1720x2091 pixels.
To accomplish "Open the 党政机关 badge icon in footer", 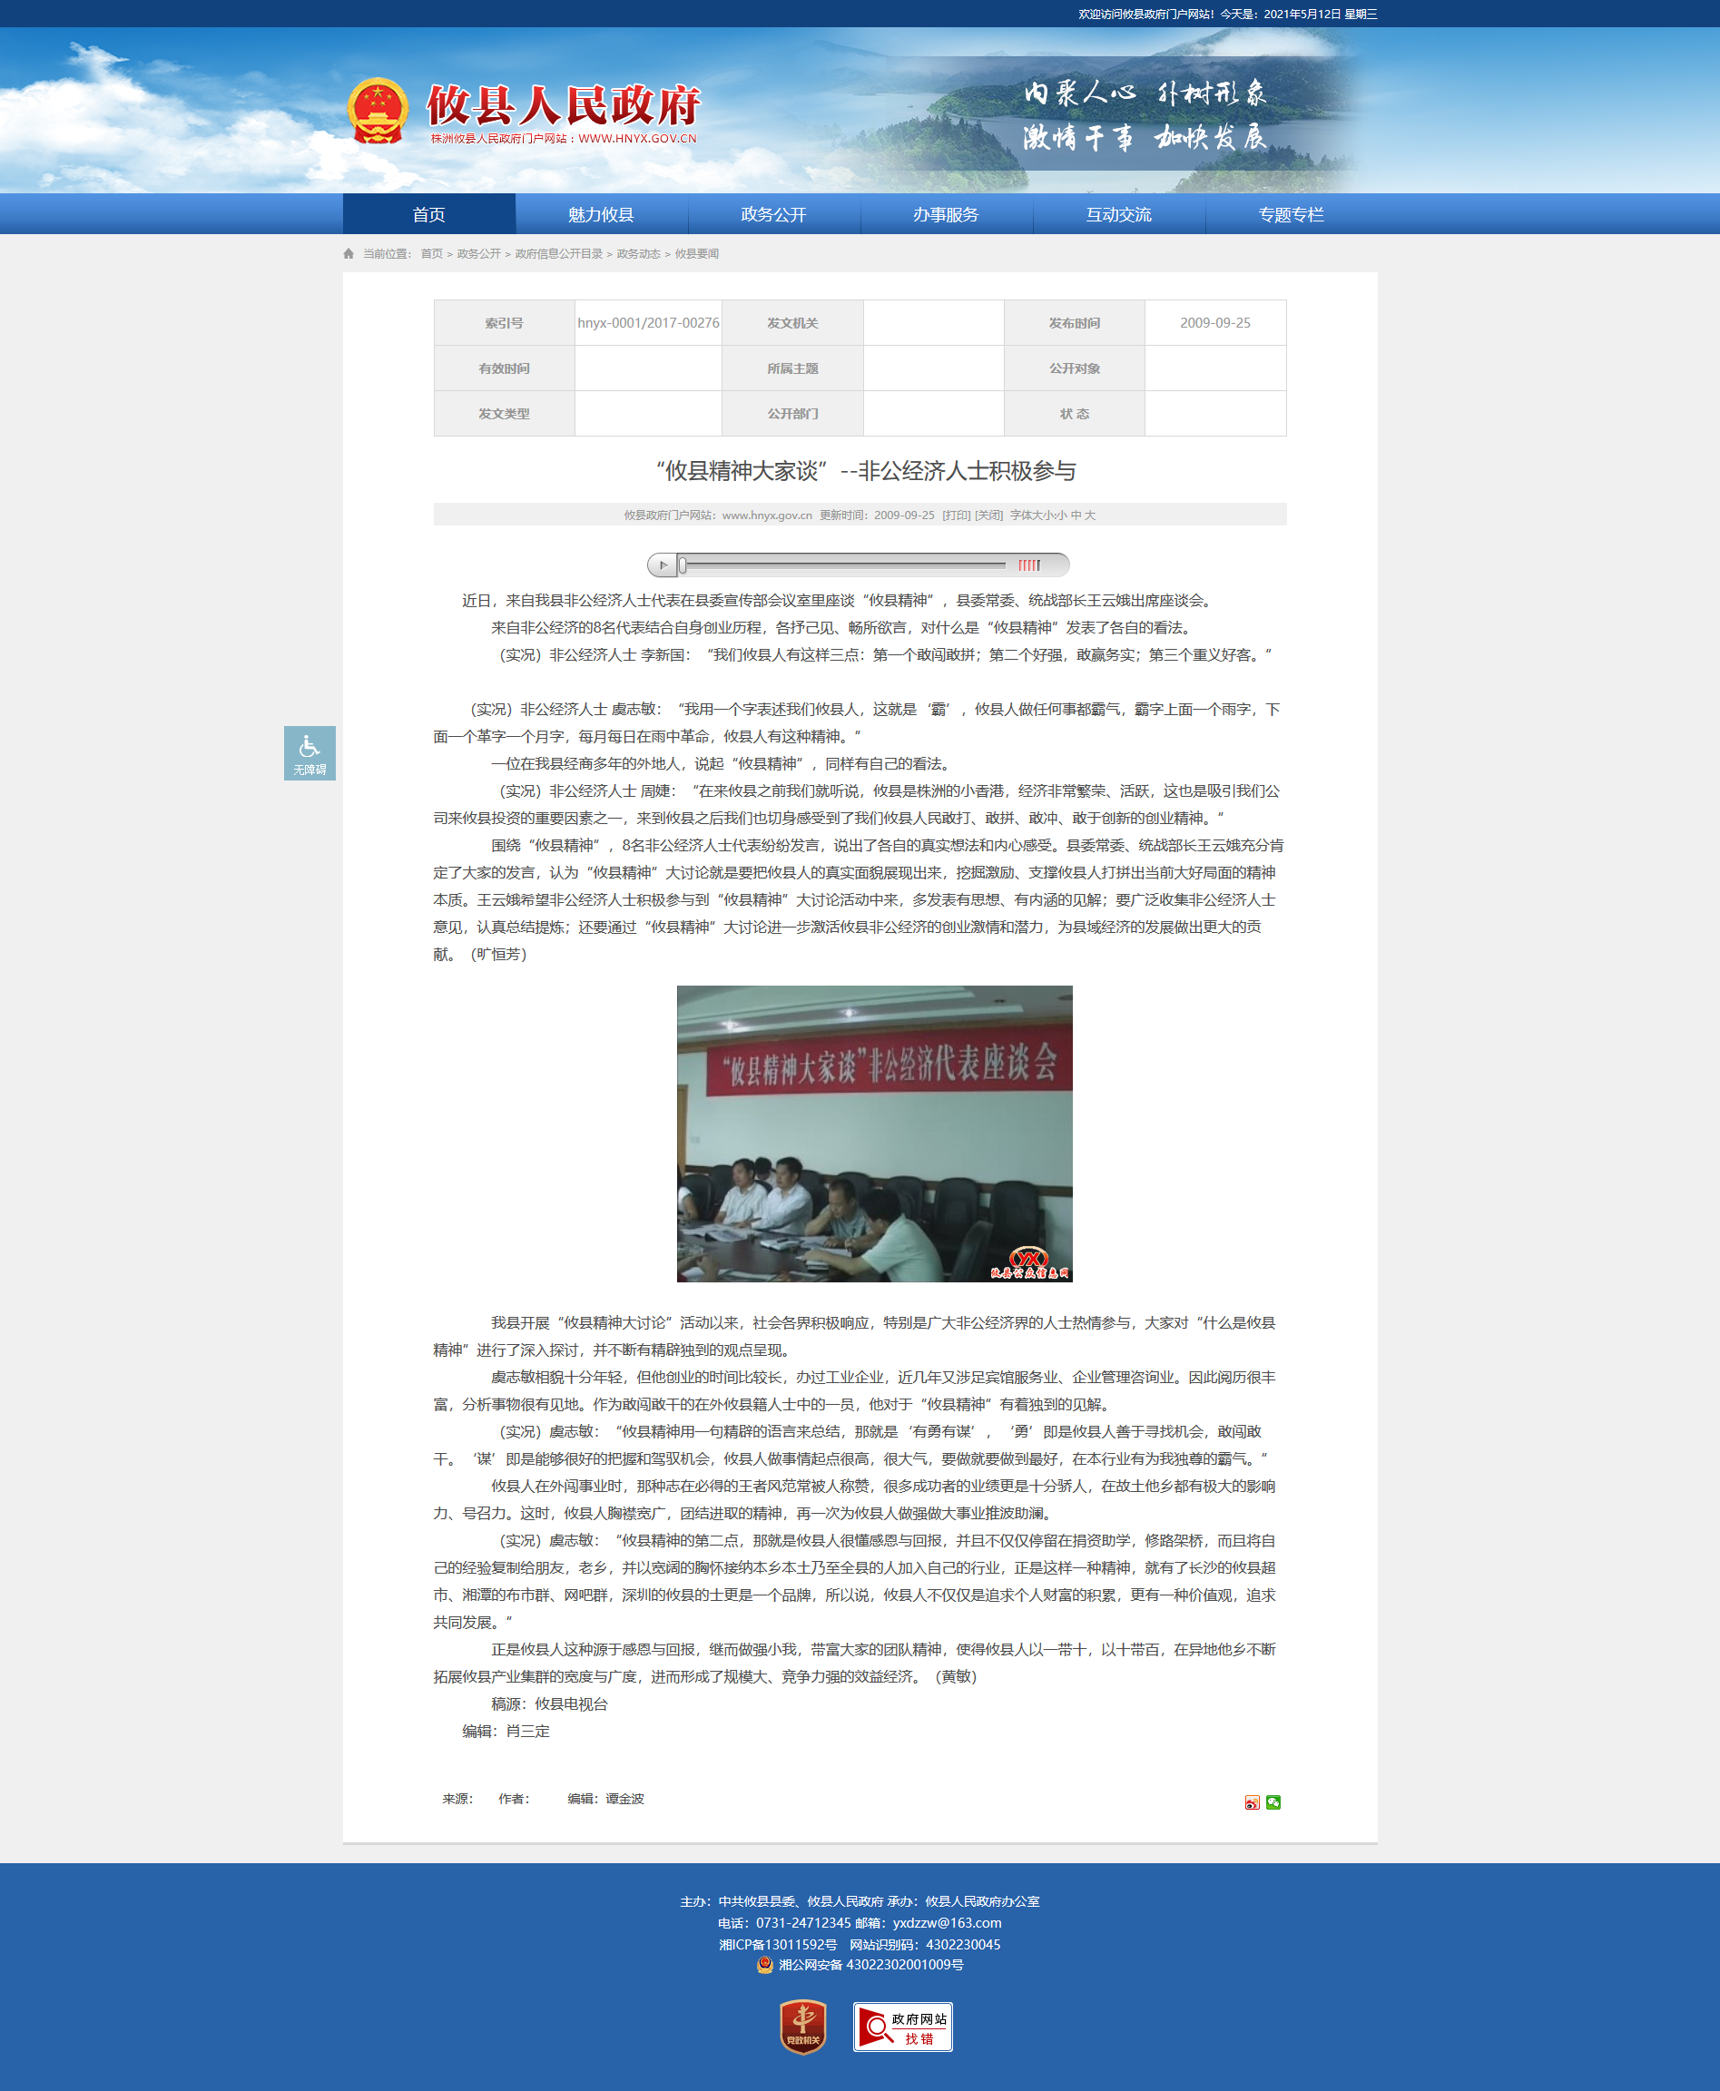I will click(802, 2026).
